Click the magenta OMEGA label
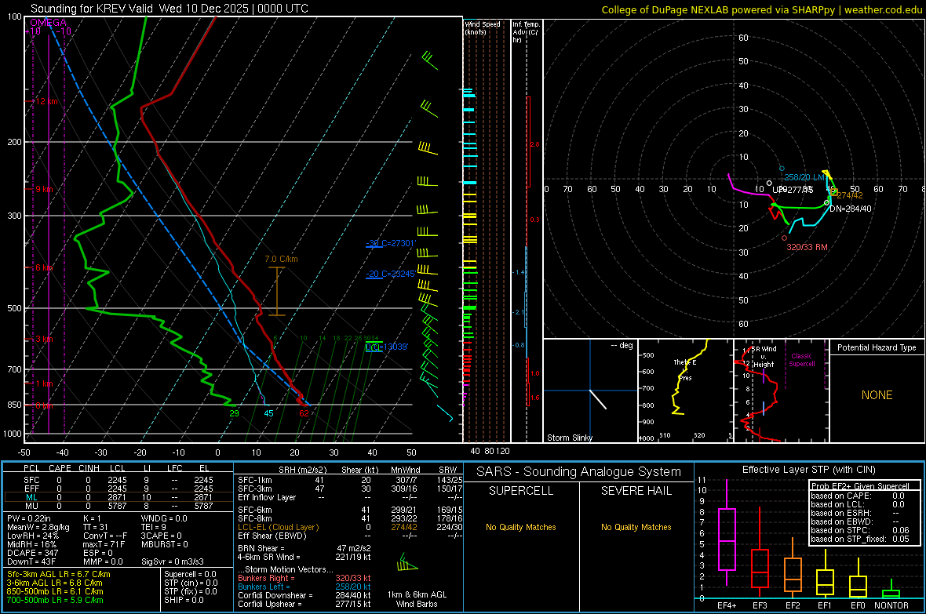The width and height of the screenshot is (926, 614). pos(49,23)
